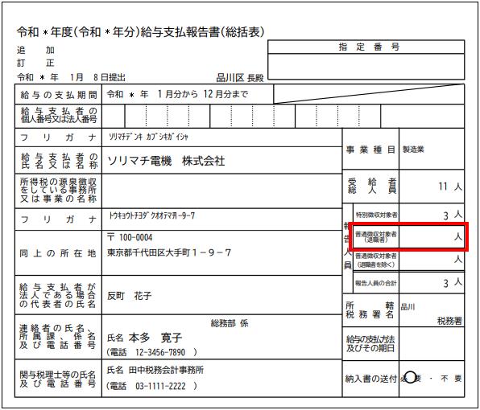Click the 事業種目 value 製造業
Screen dimensions: 480x410
click(413, 149)
